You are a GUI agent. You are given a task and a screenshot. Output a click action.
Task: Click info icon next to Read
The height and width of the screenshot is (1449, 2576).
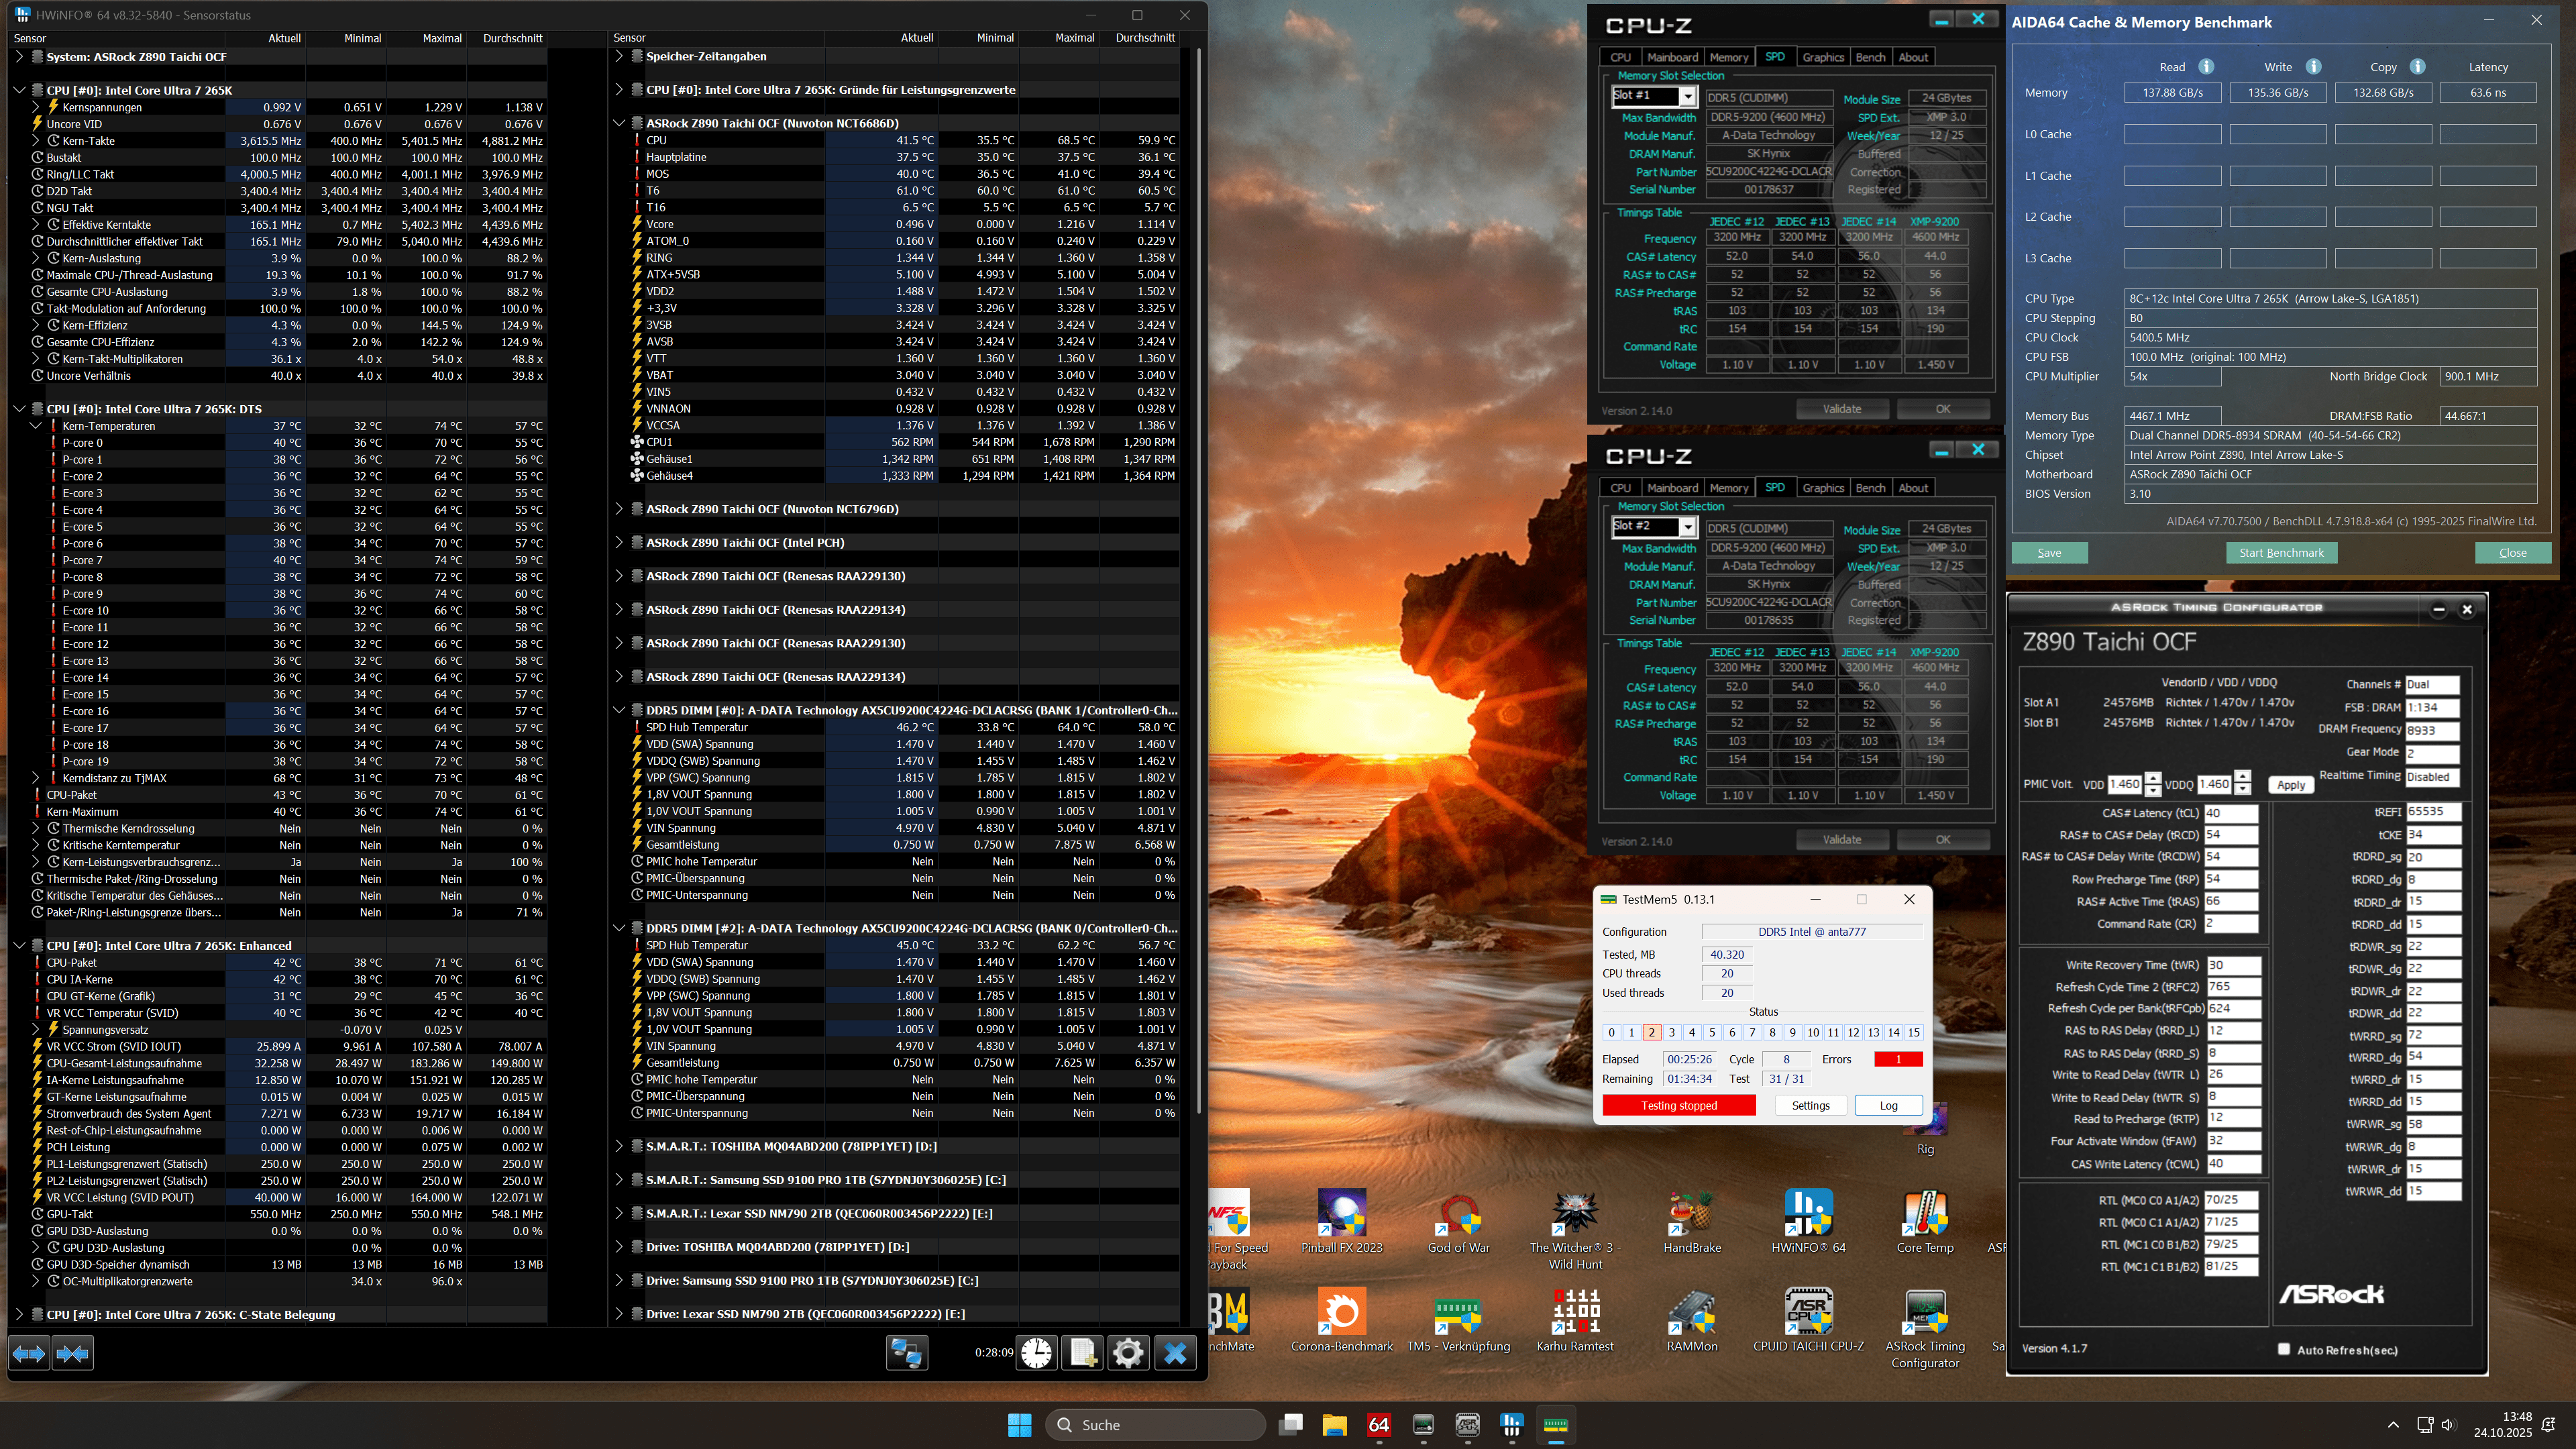(2206, 67)
